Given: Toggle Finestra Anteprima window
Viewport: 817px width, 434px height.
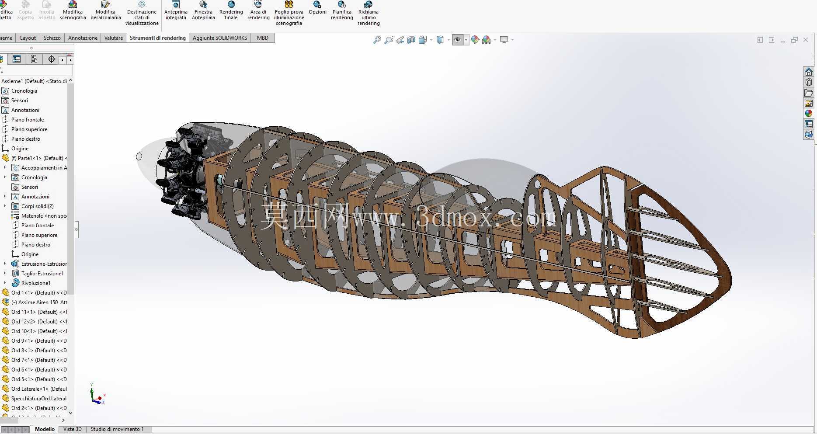Looking at the screenshot, I should pyautogui.click(x=203, y=11).
